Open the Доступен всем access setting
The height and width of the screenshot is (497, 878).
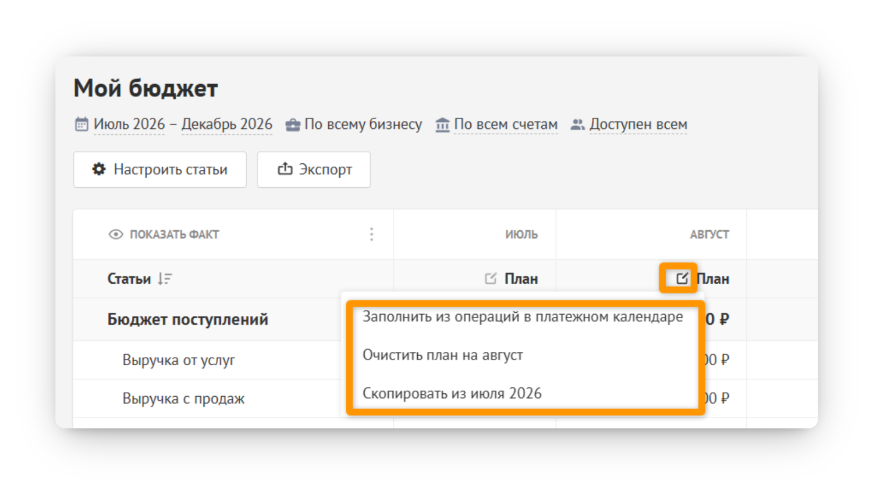(x=638, y=124)
